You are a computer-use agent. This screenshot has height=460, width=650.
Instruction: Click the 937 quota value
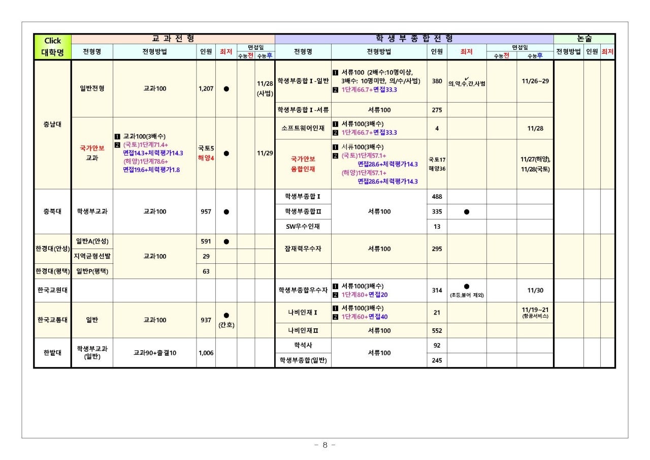[206, 320]
